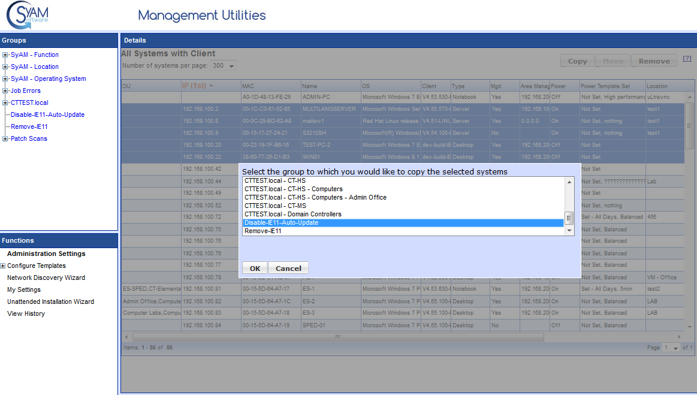Open Network Discovery Wizard
Image resolution: width=697 pixels, height=395 pixels.
tap(46, 278)
